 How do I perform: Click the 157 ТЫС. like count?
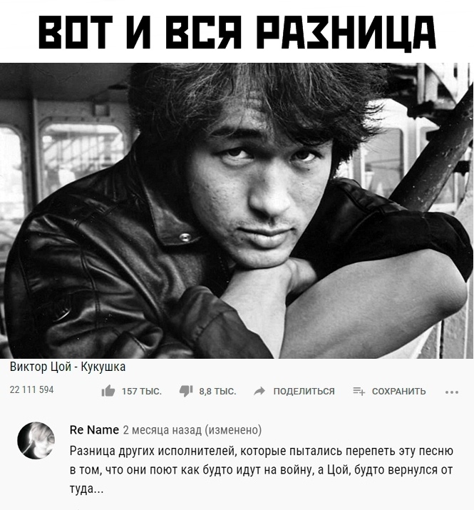coord(141,392)
